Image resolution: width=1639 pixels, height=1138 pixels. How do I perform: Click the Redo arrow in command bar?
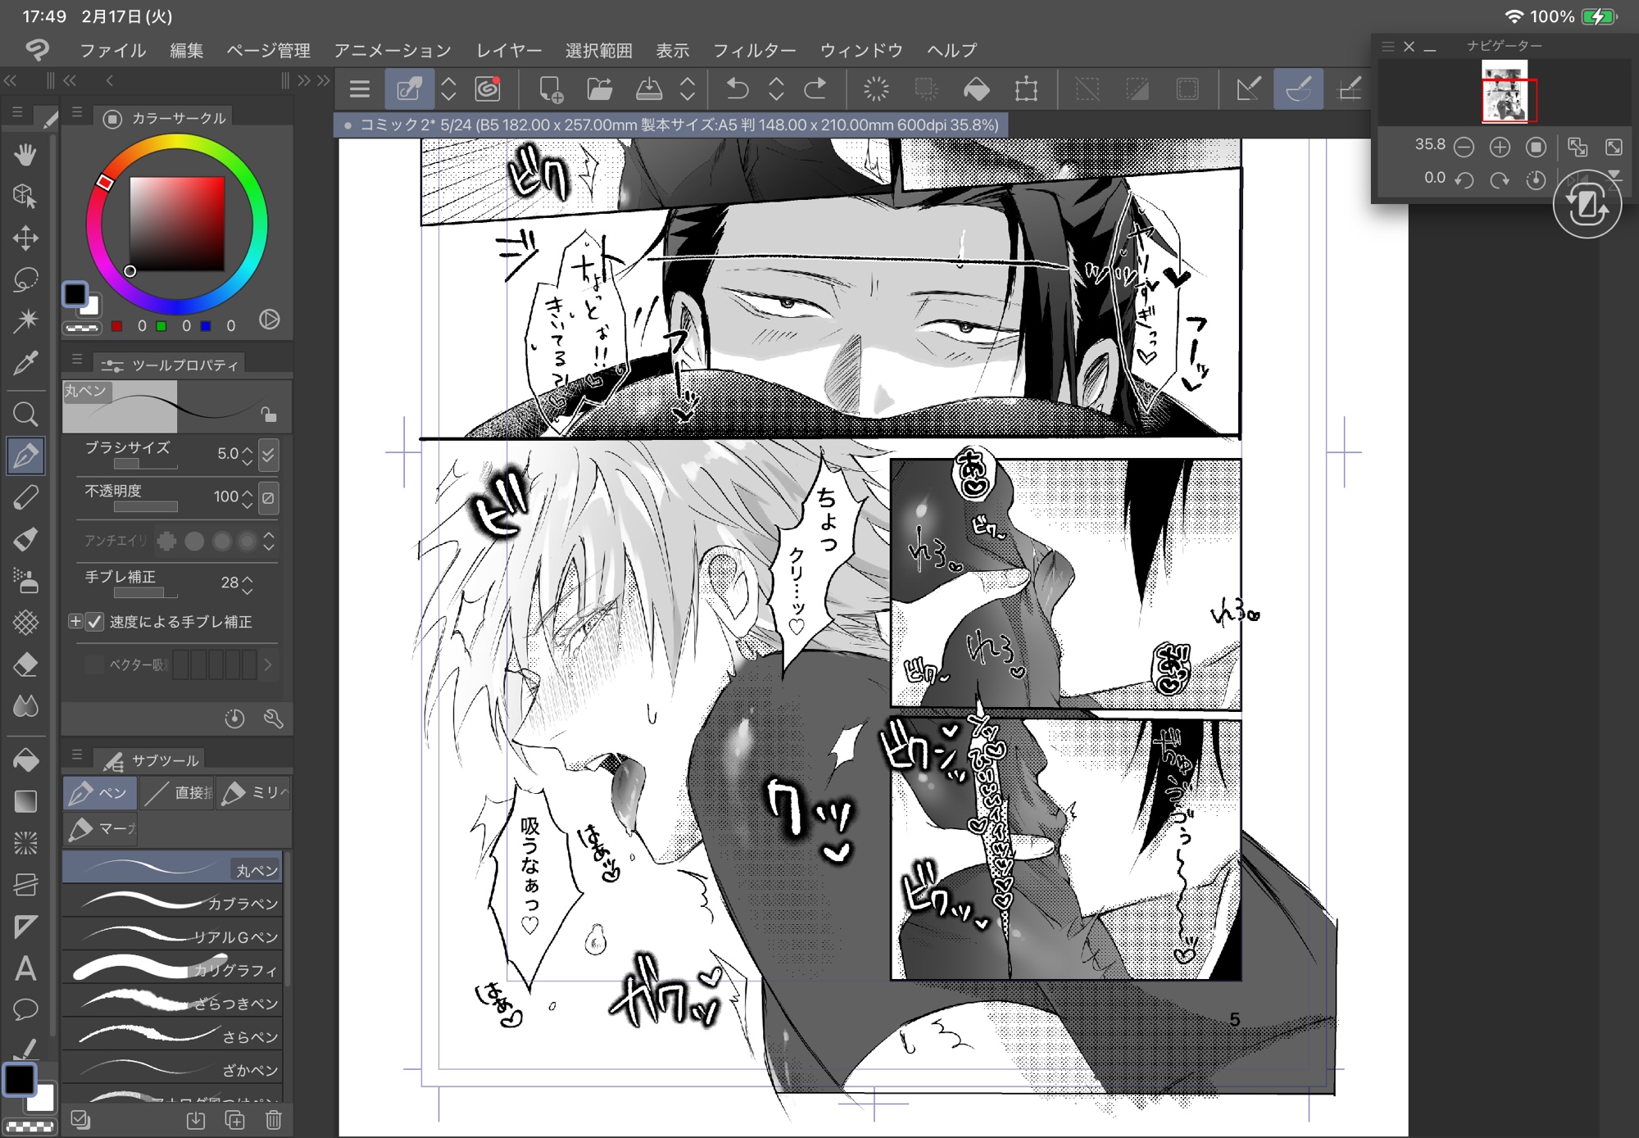815,88
